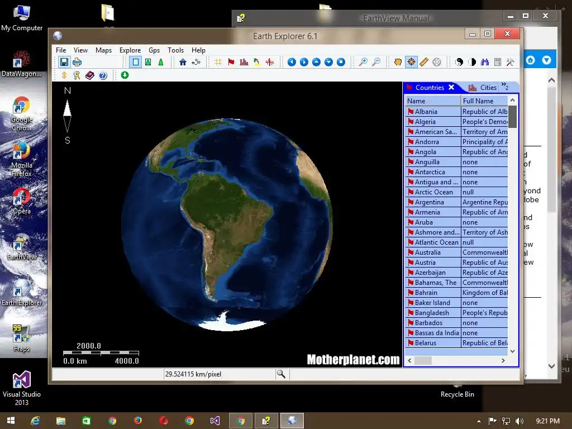Select Albania row in countries list
572x429 pixels.
point(456,112)
